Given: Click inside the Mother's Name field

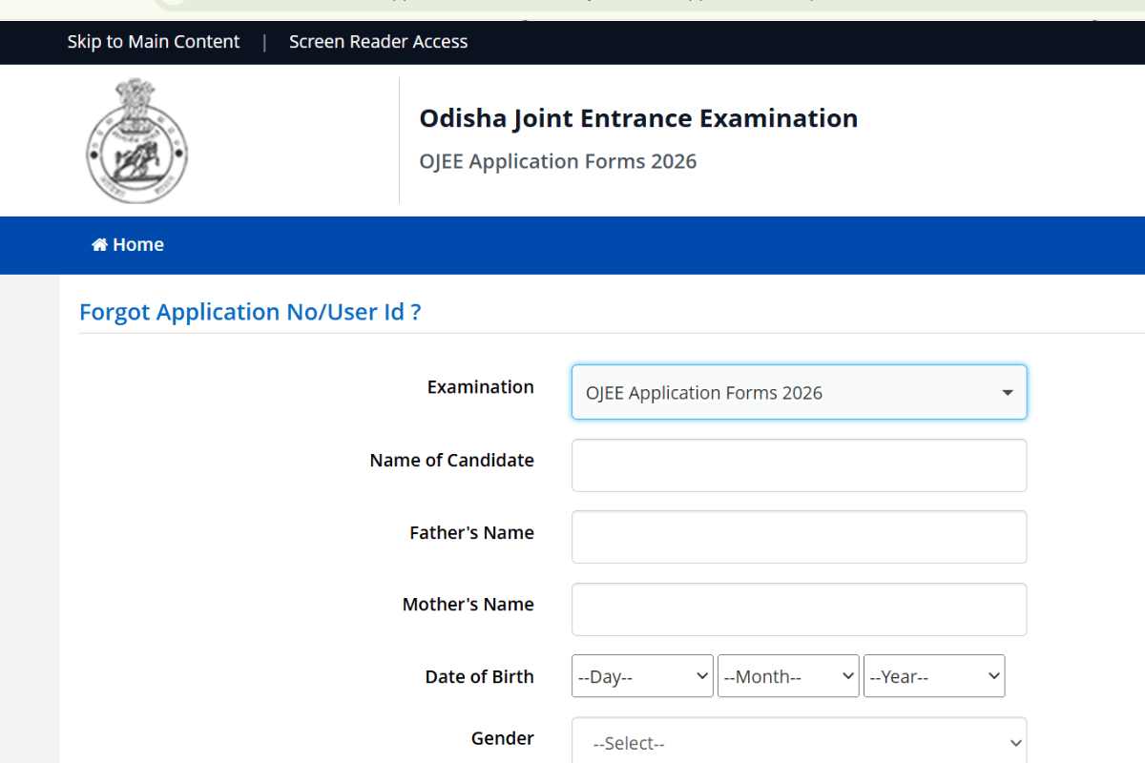Looking at the screenshot, I should click(799, 608).
